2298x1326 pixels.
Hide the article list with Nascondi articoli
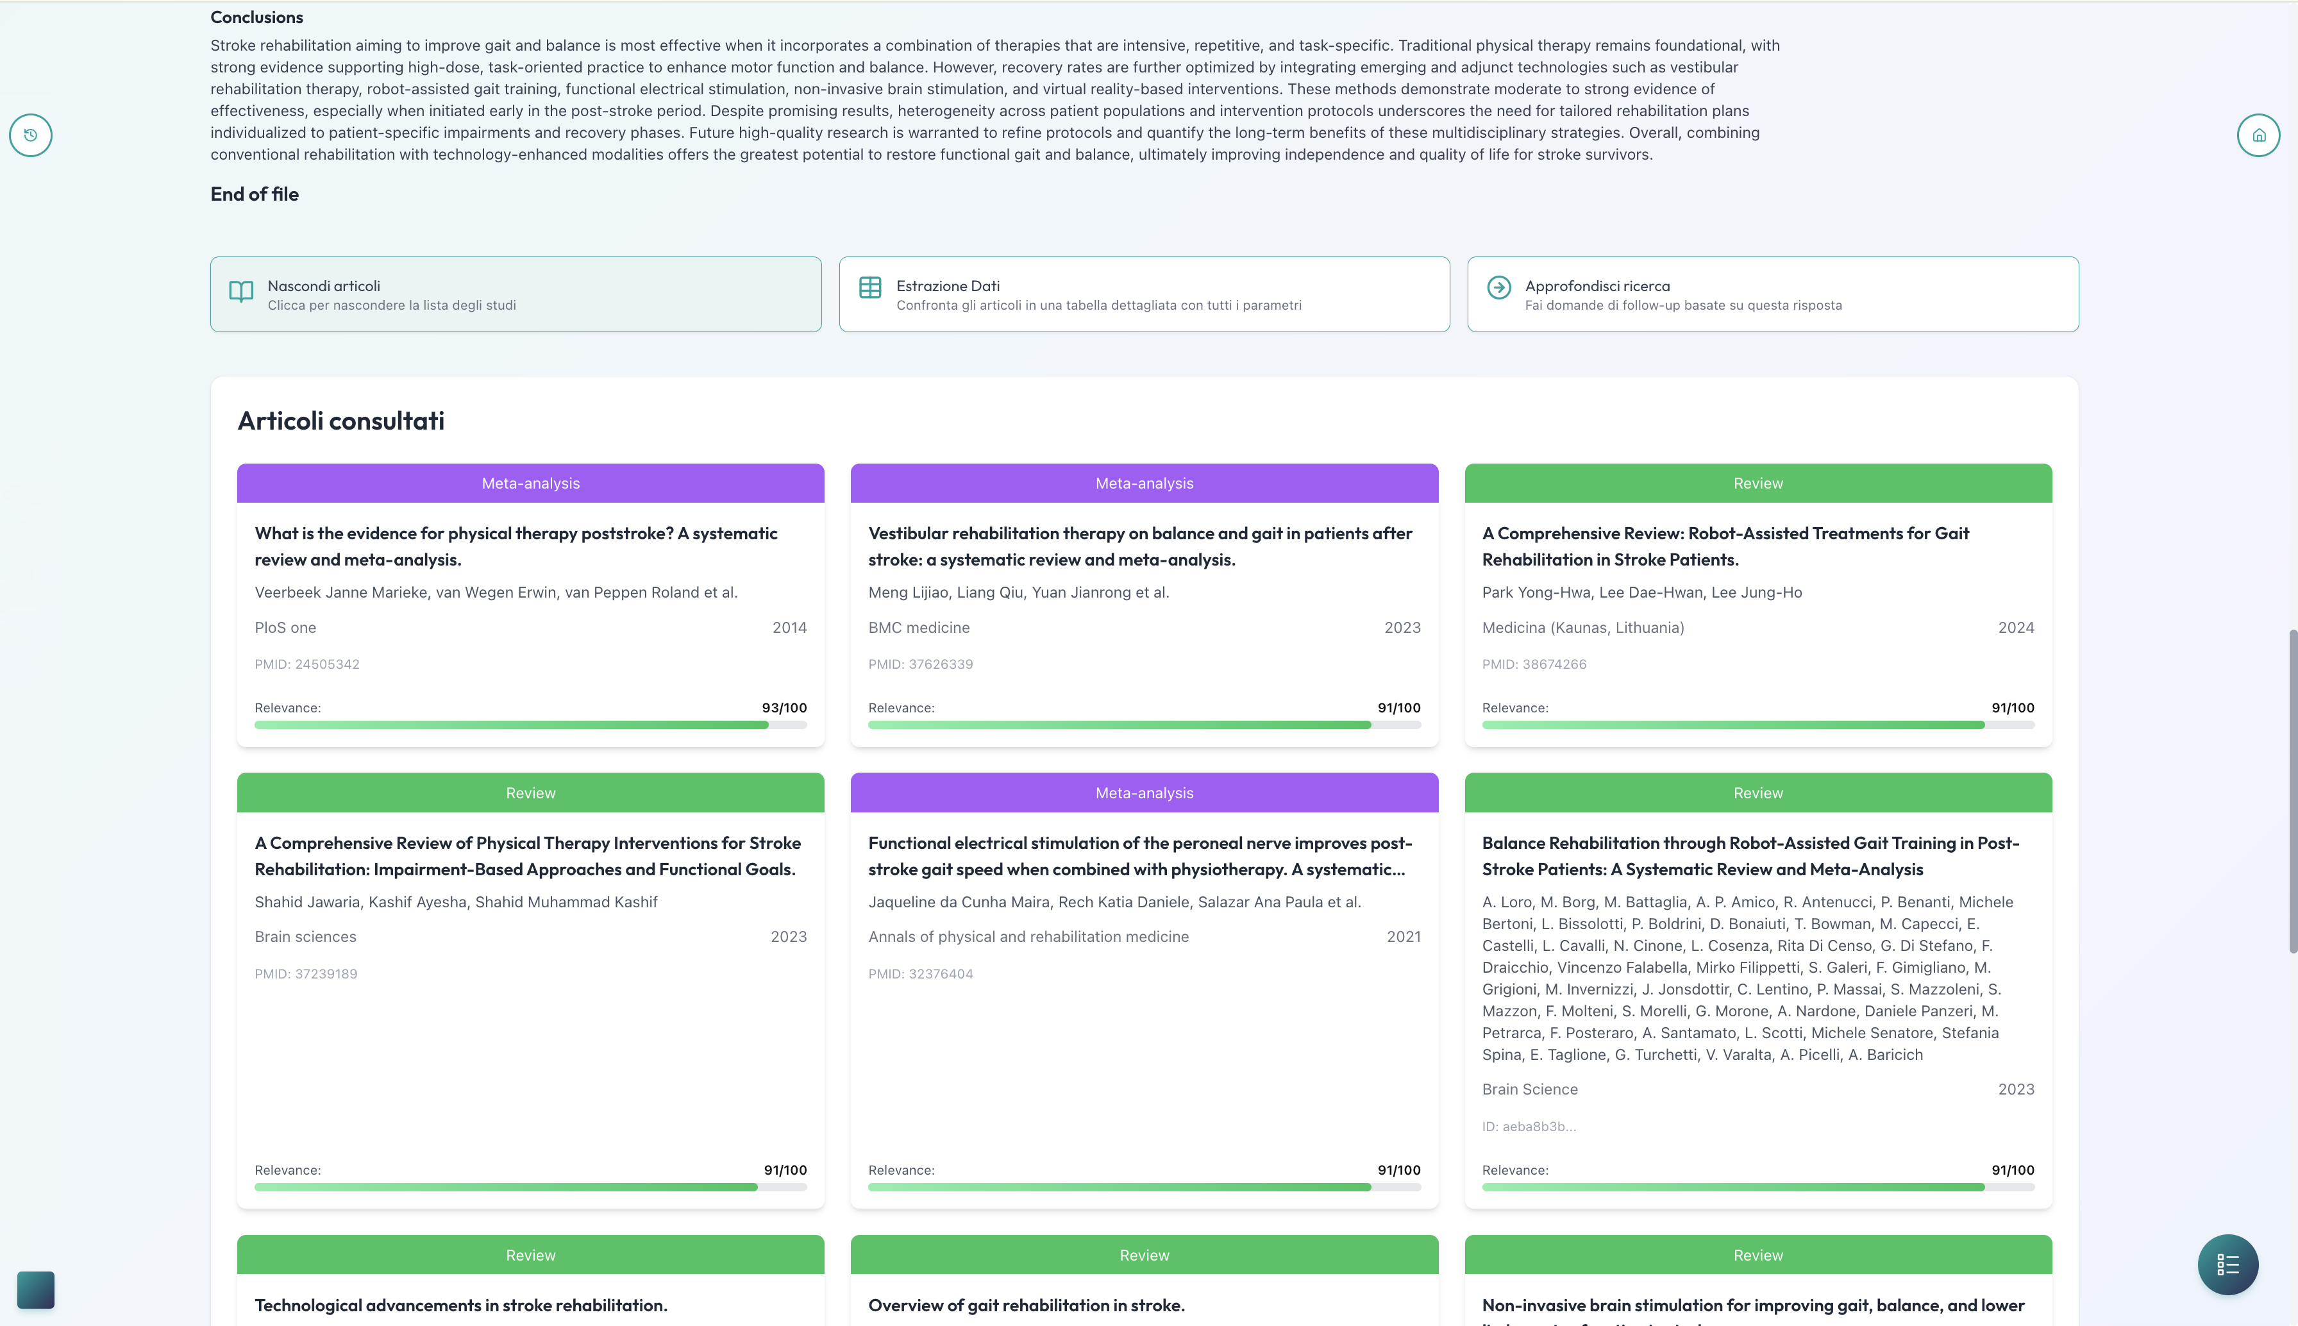(516, 294)
